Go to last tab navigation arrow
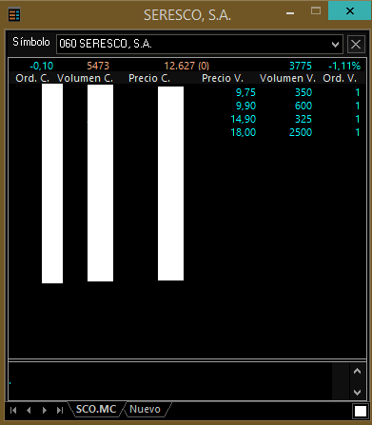This screenshot has width=372, height=425. [x=60, y=410]
